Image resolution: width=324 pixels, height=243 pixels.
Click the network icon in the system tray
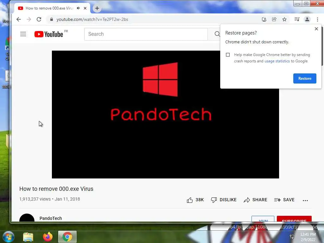pyautogui.click(x=292, y=237)
